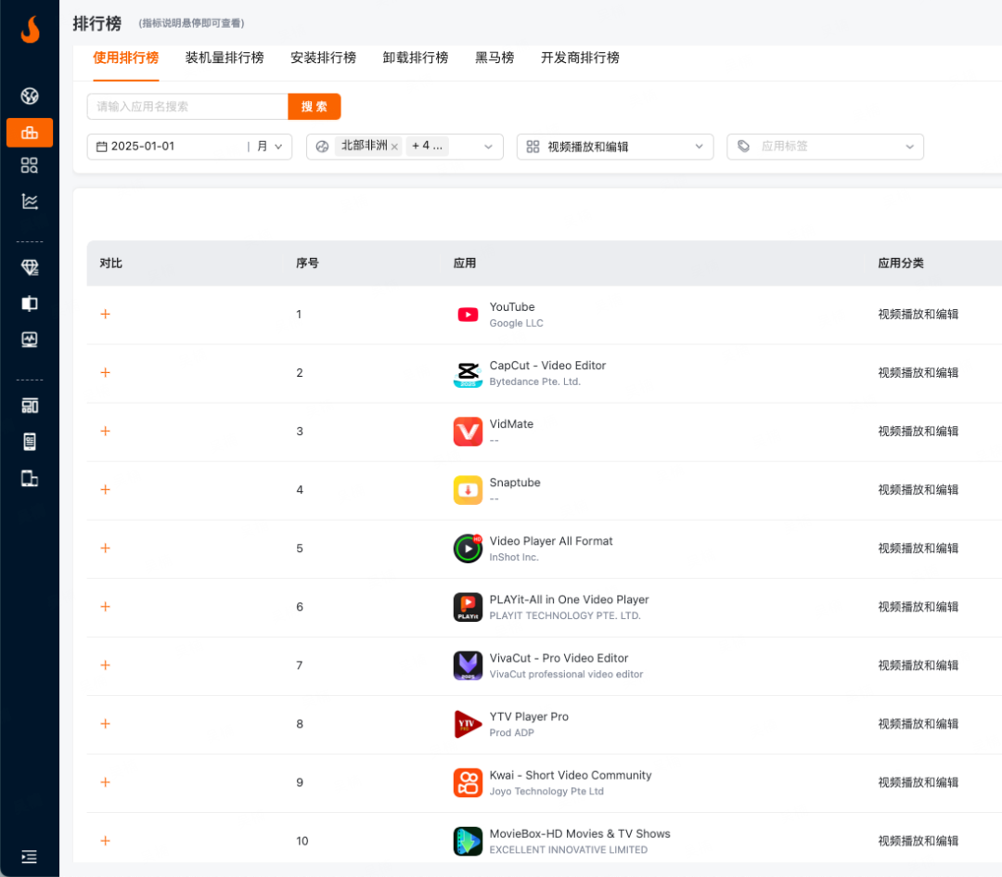Open the globe icon in the sidebar
The width and height of the screenshot is (1002, 877).
30,96
